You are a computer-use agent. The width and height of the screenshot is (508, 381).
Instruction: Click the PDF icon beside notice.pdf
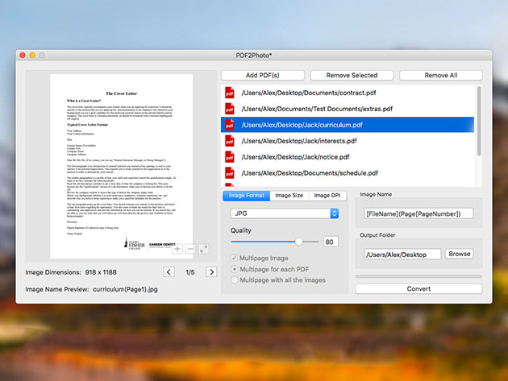coord(229,157)
